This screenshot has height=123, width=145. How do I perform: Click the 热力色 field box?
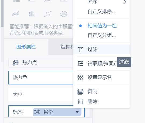coord(41,77)
